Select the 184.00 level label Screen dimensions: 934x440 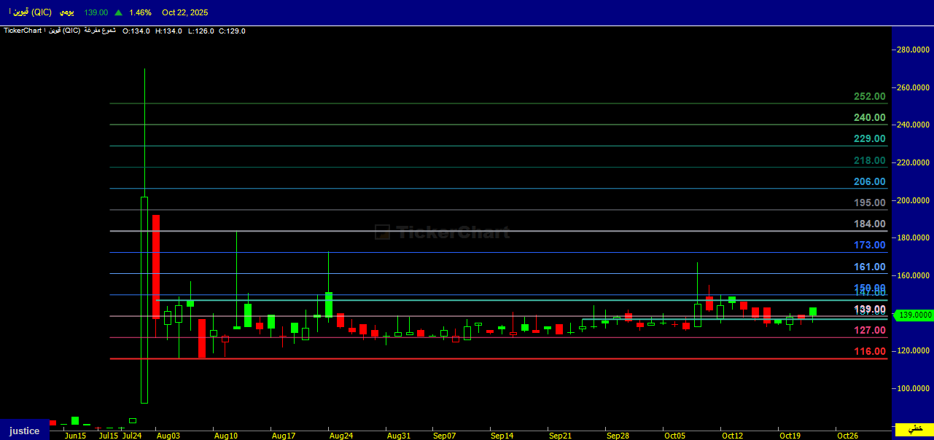869,224
